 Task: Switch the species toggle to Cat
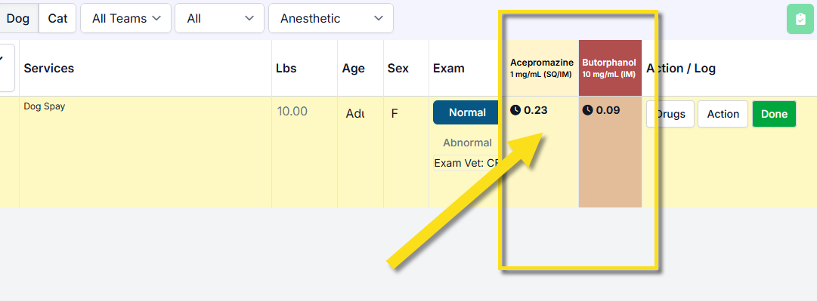[57, 18]
